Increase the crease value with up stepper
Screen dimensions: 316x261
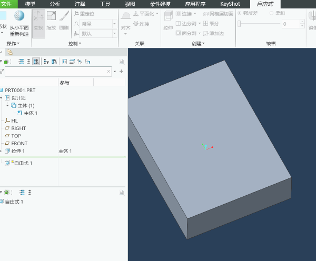302,22
